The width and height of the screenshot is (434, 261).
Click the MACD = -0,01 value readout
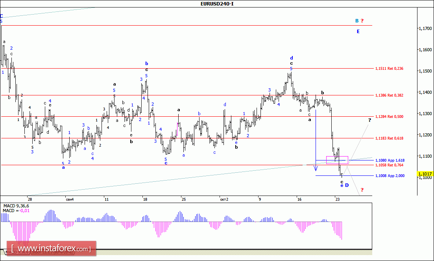tap(16, 211)
